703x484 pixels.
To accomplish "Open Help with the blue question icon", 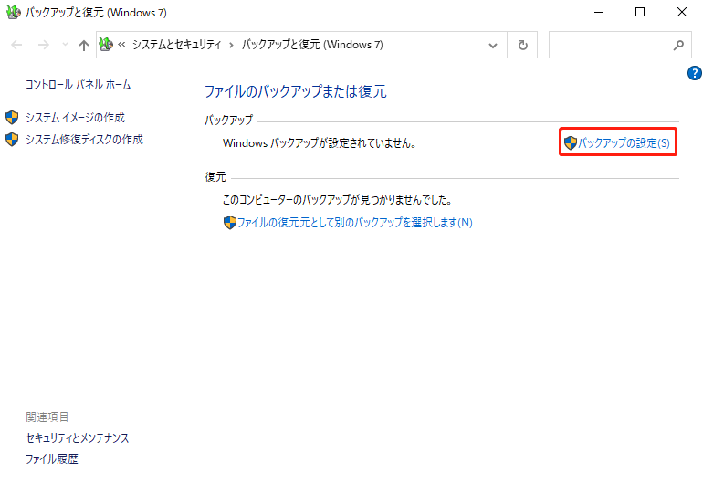I will (695, 73).
